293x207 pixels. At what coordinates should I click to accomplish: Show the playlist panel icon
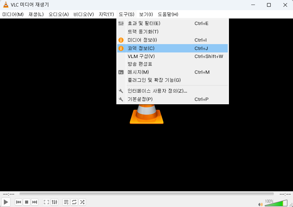pyautogui.click(x=66, y=202)
